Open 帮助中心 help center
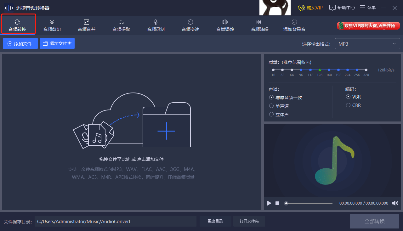403x231 pixels. [342, 8]
